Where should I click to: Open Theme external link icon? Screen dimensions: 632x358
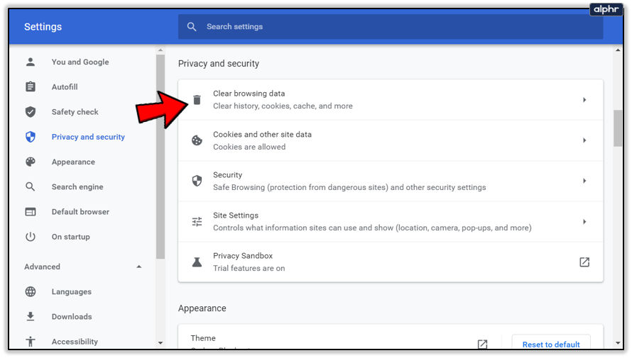[x=482, y=344]
